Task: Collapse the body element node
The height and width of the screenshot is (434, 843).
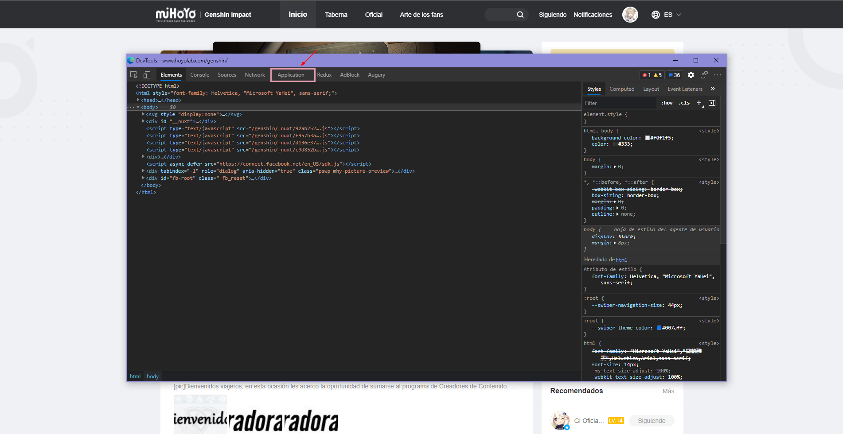Action: point(138,107)
